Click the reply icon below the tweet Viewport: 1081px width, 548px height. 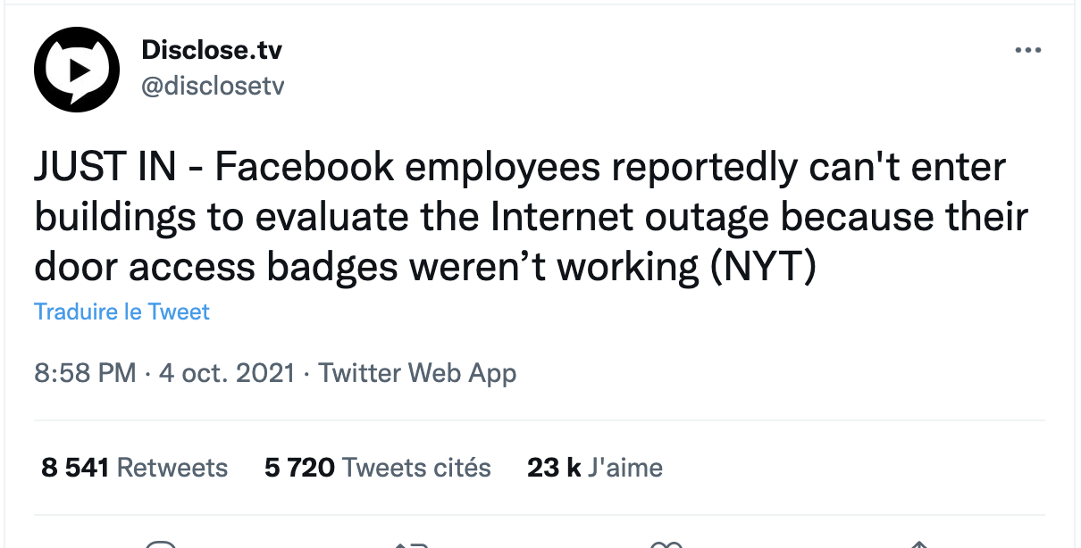coord(162,544)
